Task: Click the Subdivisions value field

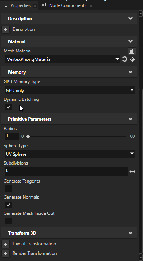Action: pos(66,171)
